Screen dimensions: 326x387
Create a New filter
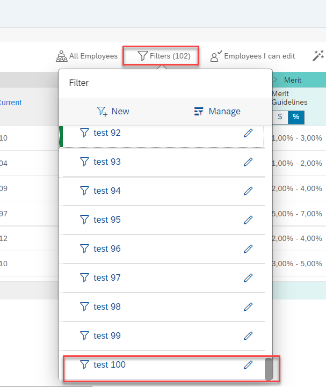113,111
